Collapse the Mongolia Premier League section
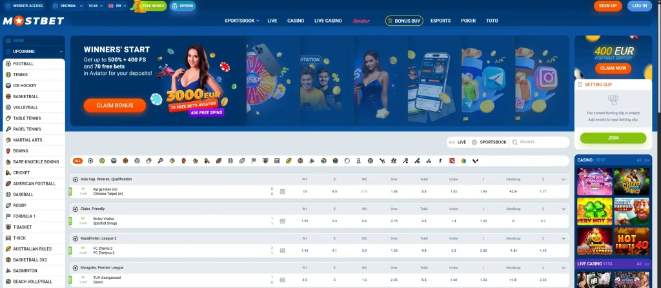661x288 pixels. coord(564,268)
